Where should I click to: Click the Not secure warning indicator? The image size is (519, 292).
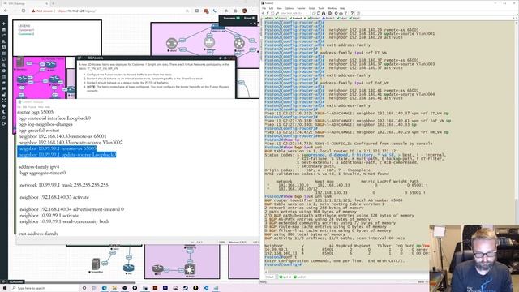42,11
